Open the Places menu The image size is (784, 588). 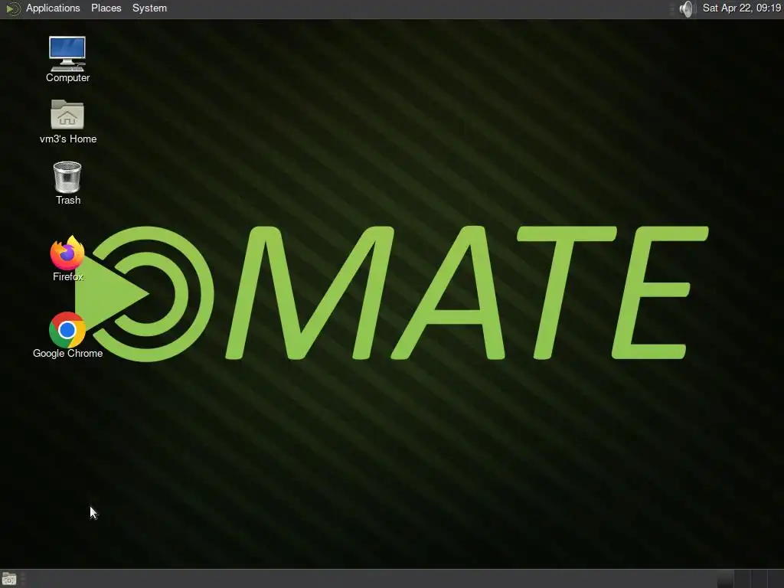[x=106, y=8]
